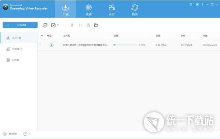220x139 pixels.
Task: Click the video format icon in toolbar
Action: pyautogui.click(x=53, y=25)
